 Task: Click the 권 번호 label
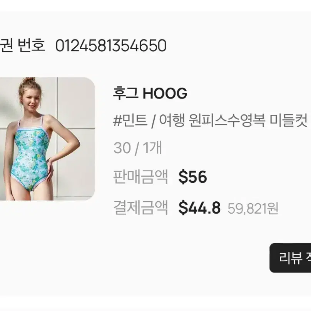click(22, 45)
